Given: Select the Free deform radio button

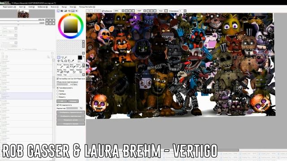Looking at the screenshot, I should pos(58,94).
